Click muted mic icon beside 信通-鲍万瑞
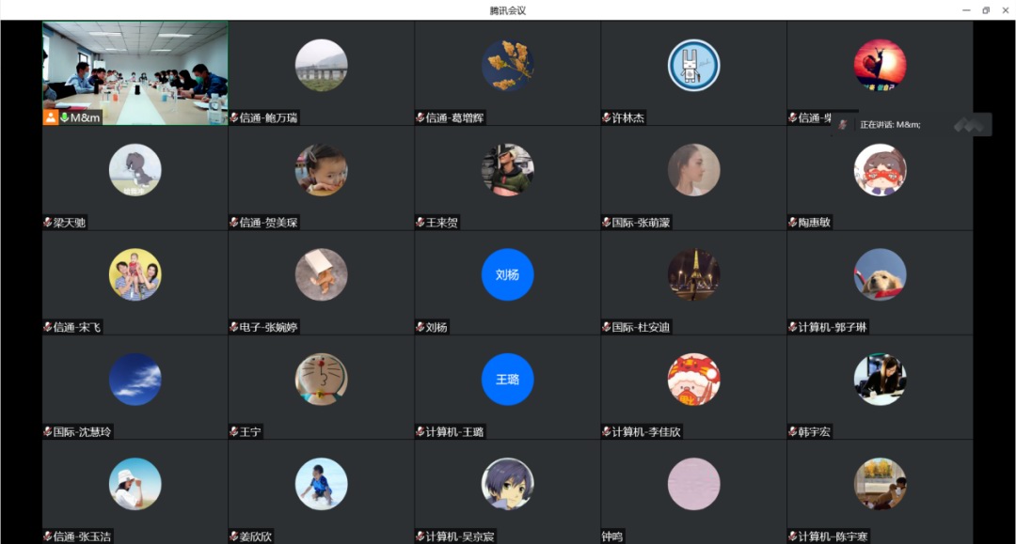The height and width of the screenshot is (544, 1016). tap(234, 117)
